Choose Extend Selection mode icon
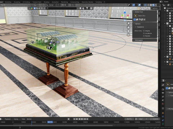The image size is (173, 129). 137,20
